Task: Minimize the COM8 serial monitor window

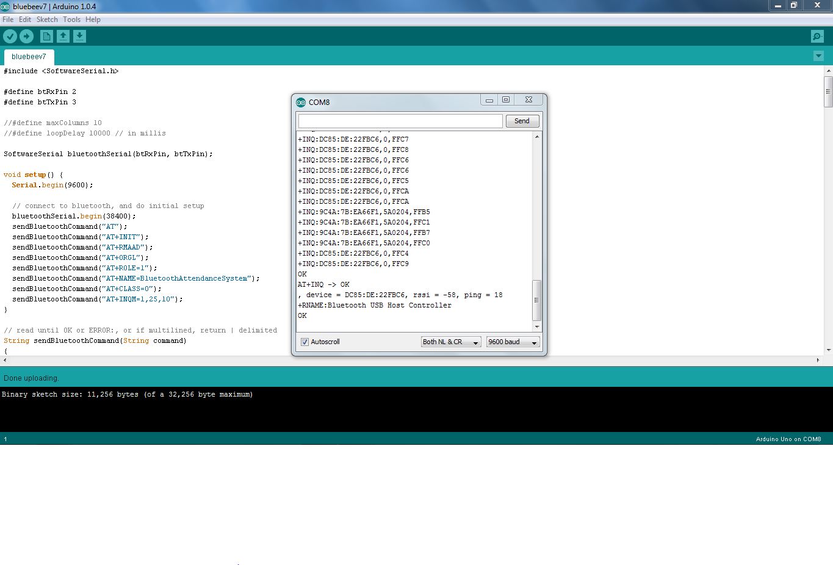Action: click(x=489, y=100)
